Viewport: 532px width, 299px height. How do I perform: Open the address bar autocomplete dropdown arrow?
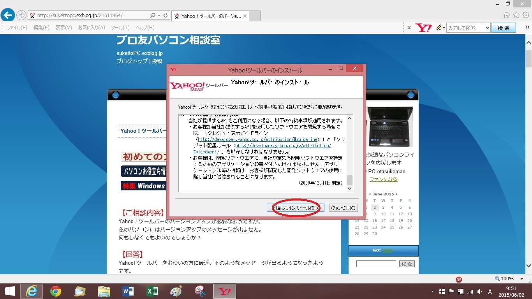tap(159, 16)
